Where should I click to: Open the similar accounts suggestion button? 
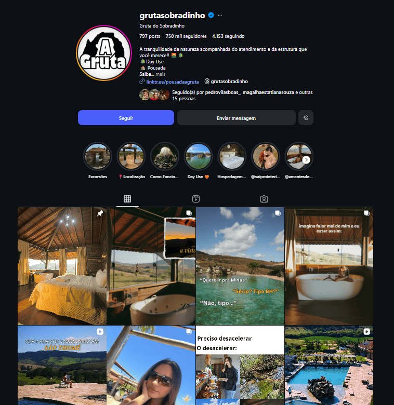306,117
